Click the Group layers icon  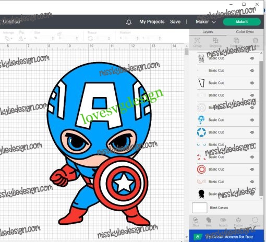tap(197, 41)
